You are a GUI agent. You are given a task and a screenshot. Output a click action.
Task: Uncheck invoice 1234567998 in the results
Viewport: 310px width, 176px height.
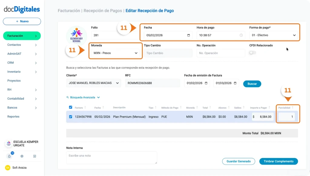(70, 117)
